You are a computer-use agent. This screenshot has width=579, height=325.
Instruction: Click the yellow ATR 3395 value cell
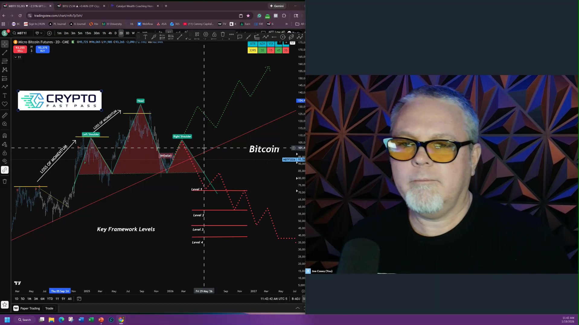coord(252,50)
